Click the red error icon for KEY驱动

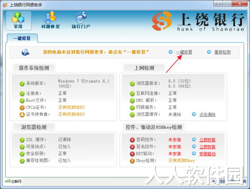[132, 154]
